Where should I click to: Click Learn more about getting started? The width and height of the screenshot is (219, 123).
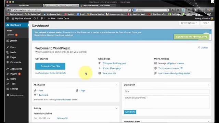click(x=174, y=73)
